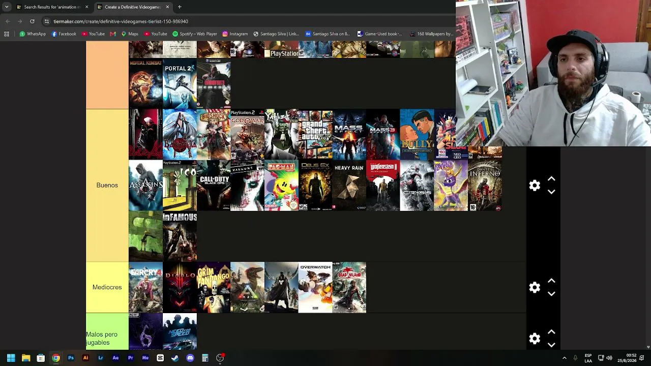The height and width of the screenshot is (366, 651).
Task: Open the 168 Wallpapers bookmark
Action: pyautogui.click(x=431, y=34)
